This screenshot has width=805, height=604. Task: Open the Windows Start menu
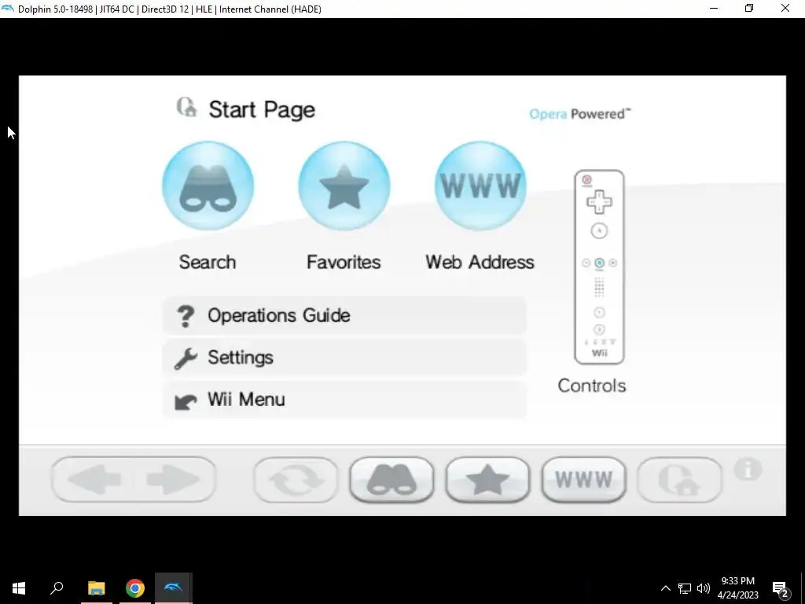point(19,588)
